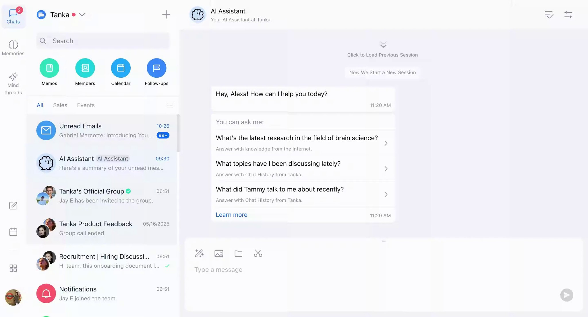
Task: Click the folder file attachment icon
Action: click(238, 254)
